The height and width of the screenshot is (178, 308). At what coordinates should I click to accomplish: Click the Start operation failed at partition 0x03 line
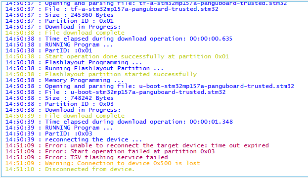[x=110, y=151]
